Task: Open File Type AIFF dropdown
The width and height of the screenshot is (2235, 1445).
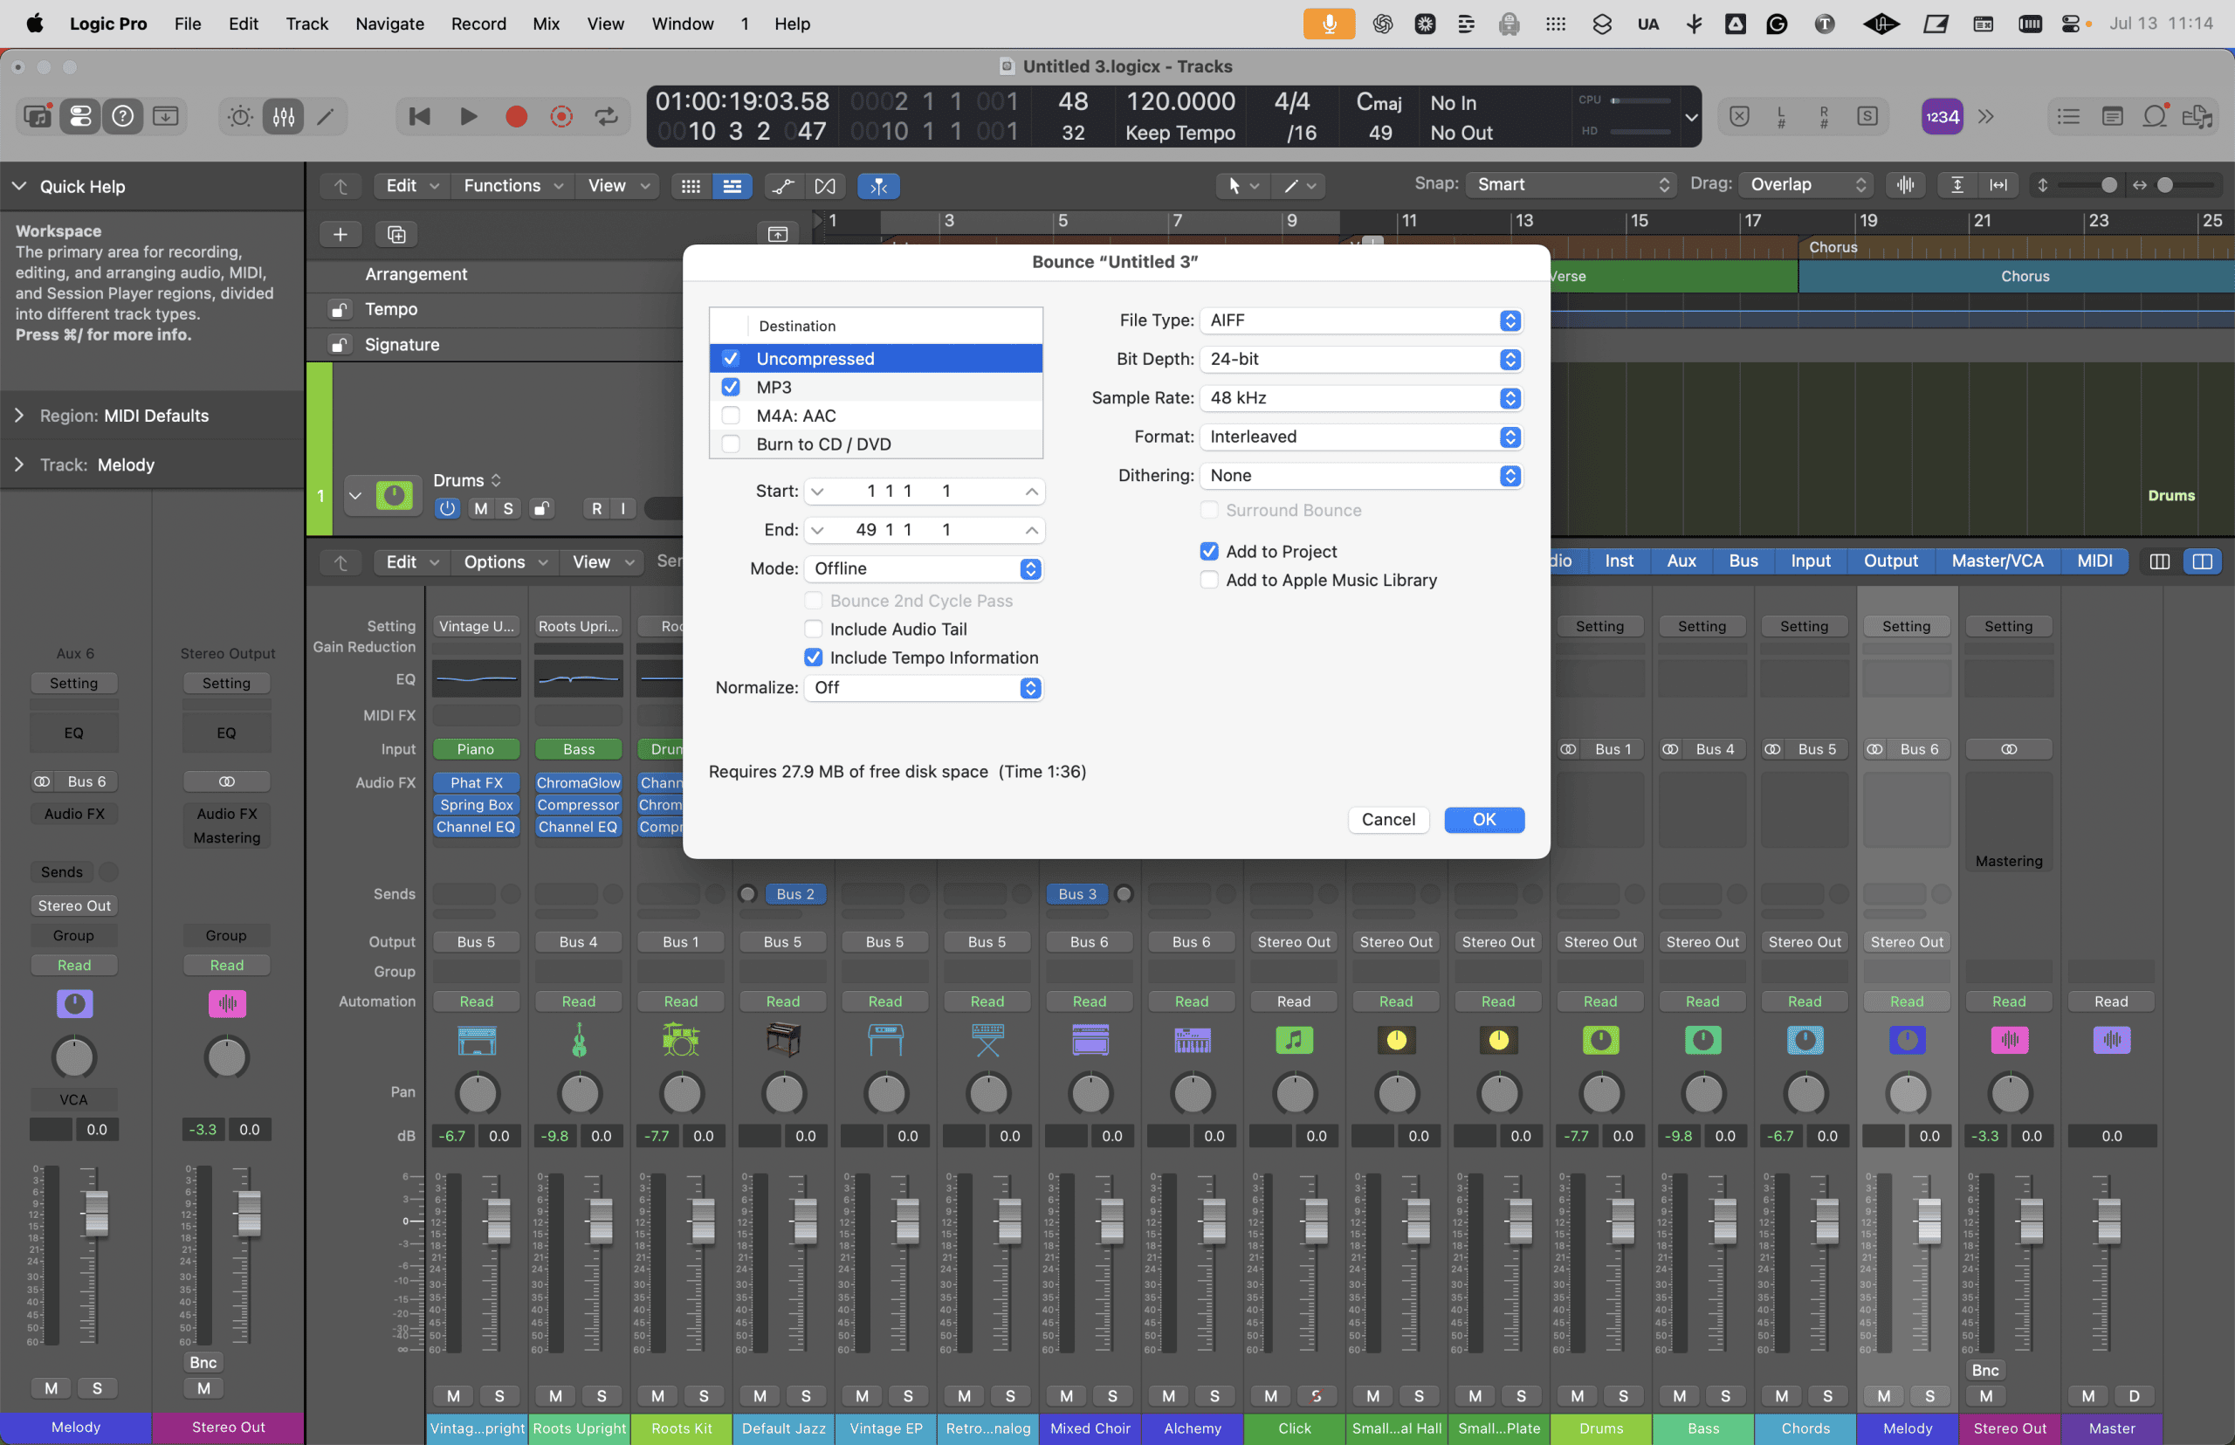Action: (x=1361, y=320)
